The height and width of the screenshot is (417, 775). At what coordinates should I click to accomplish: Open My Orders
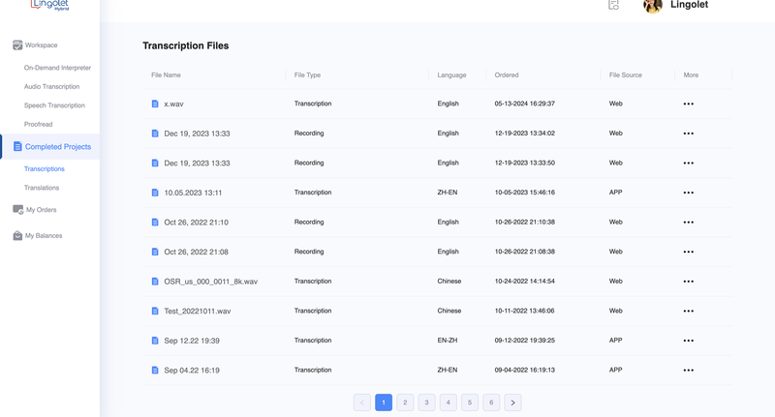pyautogui.click(x=41, y=210)
